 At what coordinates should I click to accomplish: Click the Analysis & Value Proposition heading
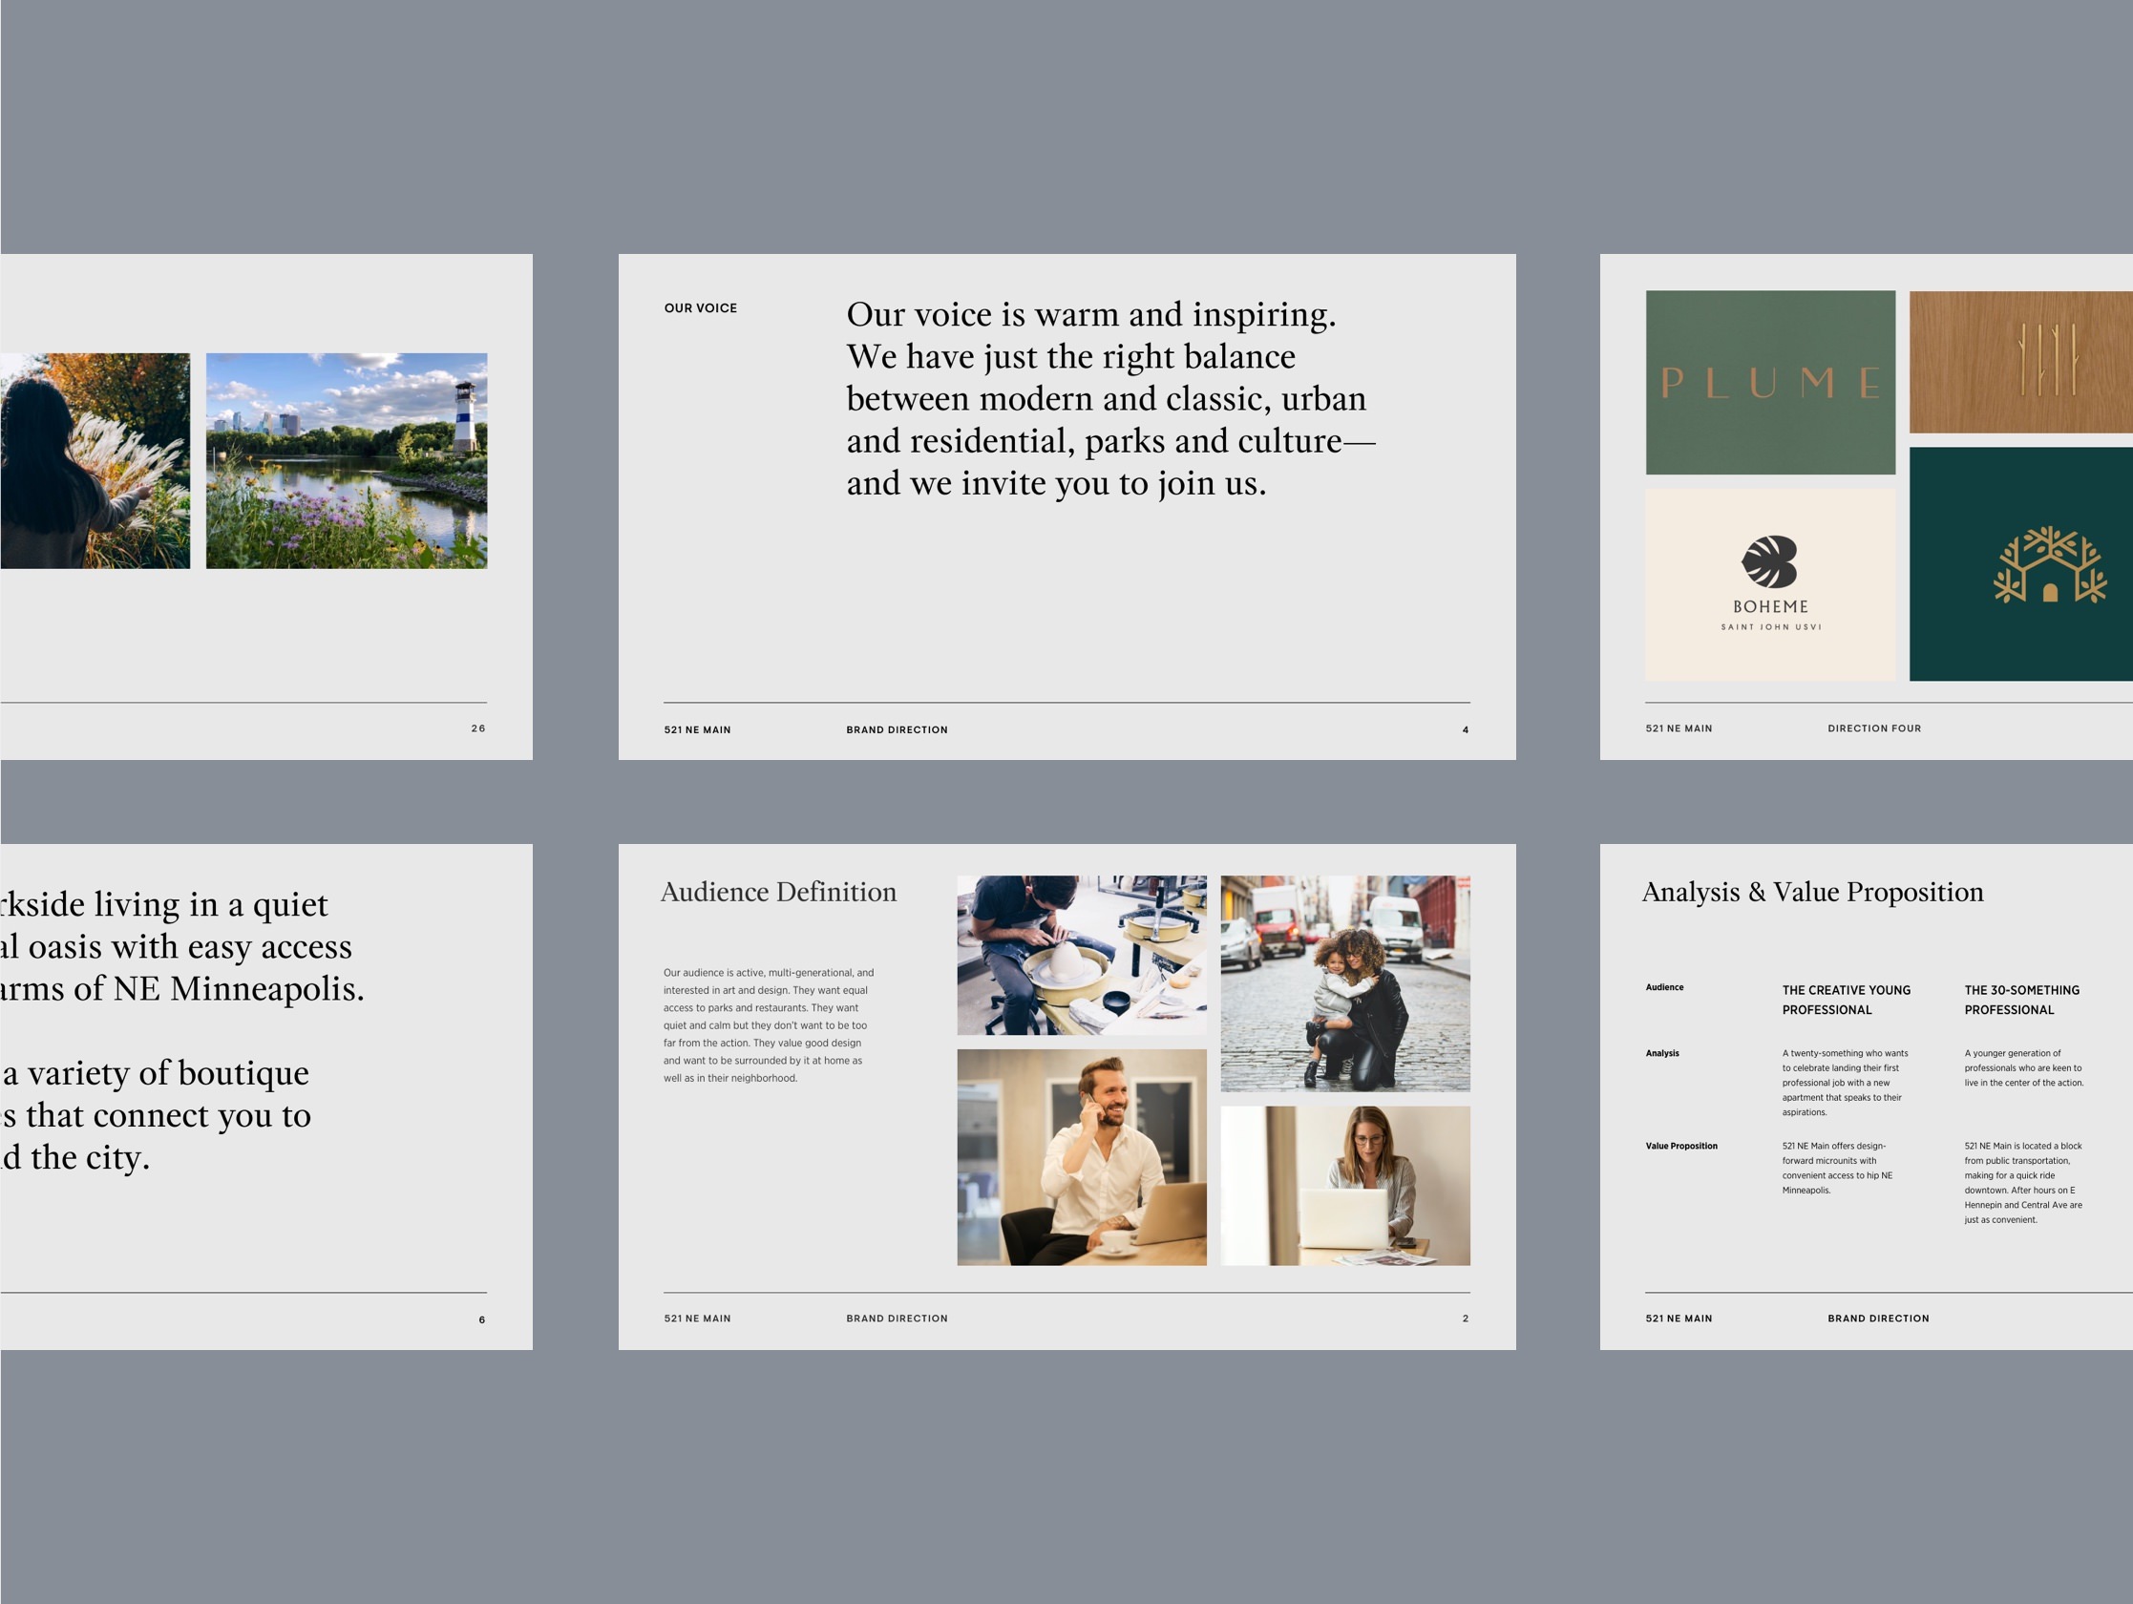[1812, 892]
